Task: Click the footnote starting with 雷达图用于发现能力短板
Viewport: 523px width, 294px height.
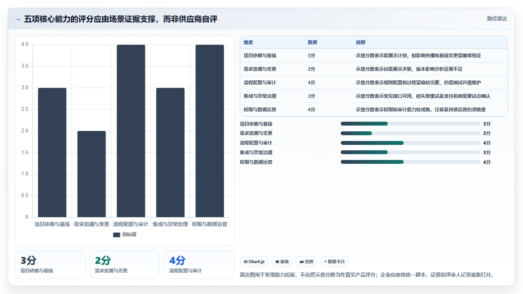Action: [367, 275]
